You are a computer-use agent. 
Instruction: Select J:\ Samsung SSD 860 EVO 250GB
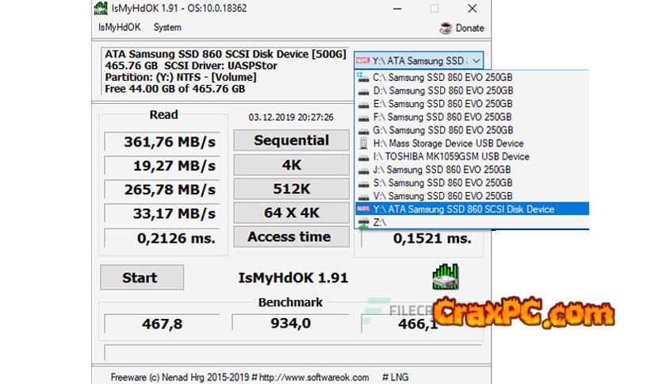pos(472,170)
